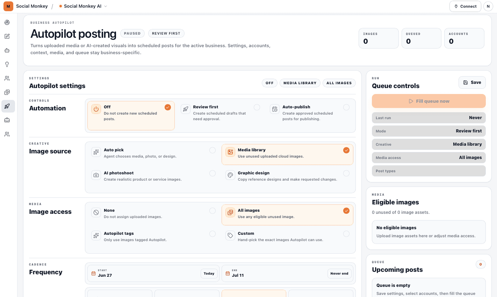The image size is (497, 297).
Task: Open the compose edit icon in sidebar
Action: click(7, 36)
